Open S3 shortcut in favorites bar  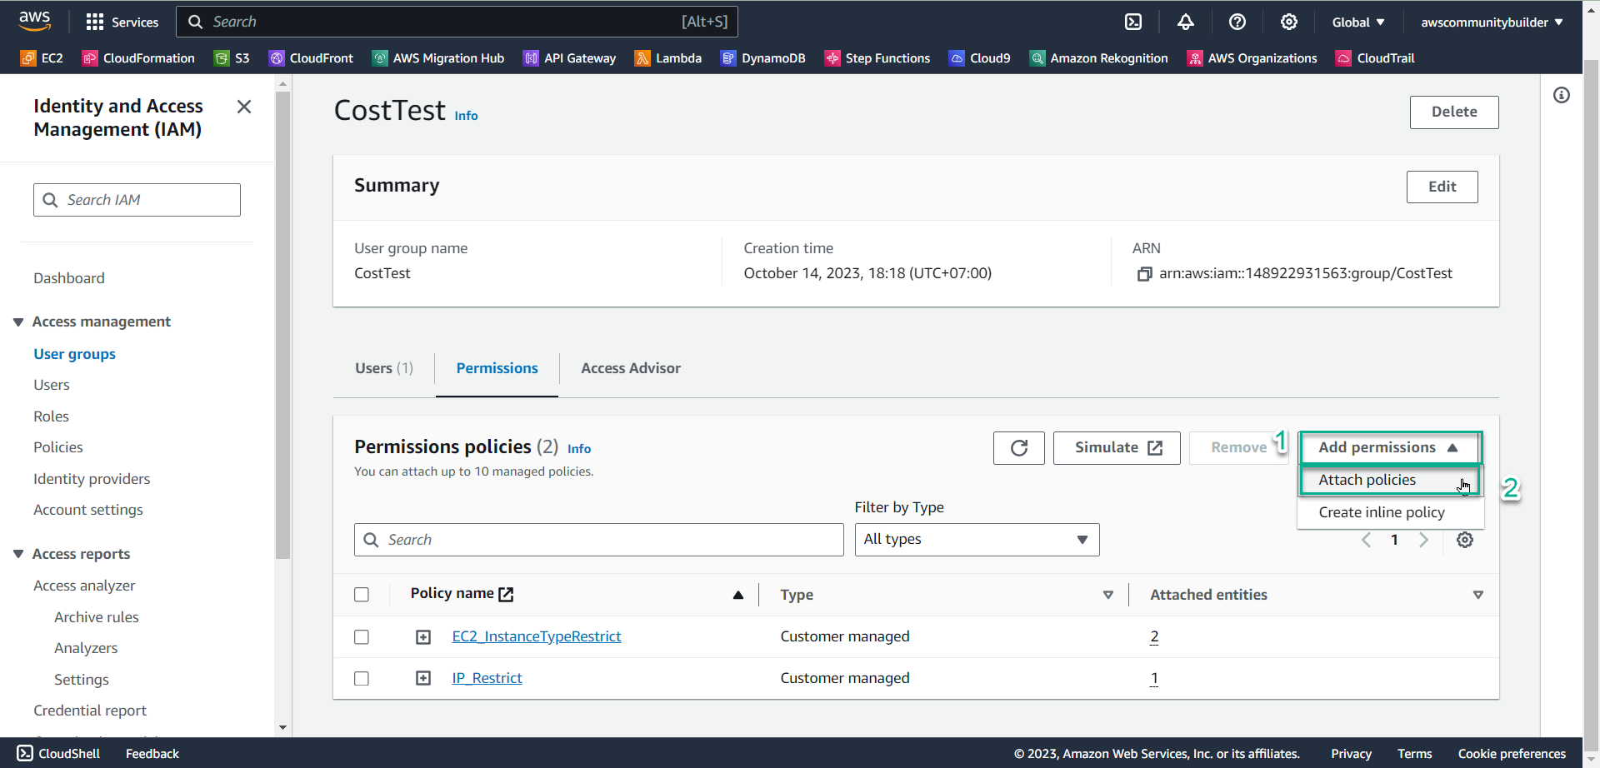click(x=232, y=57)
